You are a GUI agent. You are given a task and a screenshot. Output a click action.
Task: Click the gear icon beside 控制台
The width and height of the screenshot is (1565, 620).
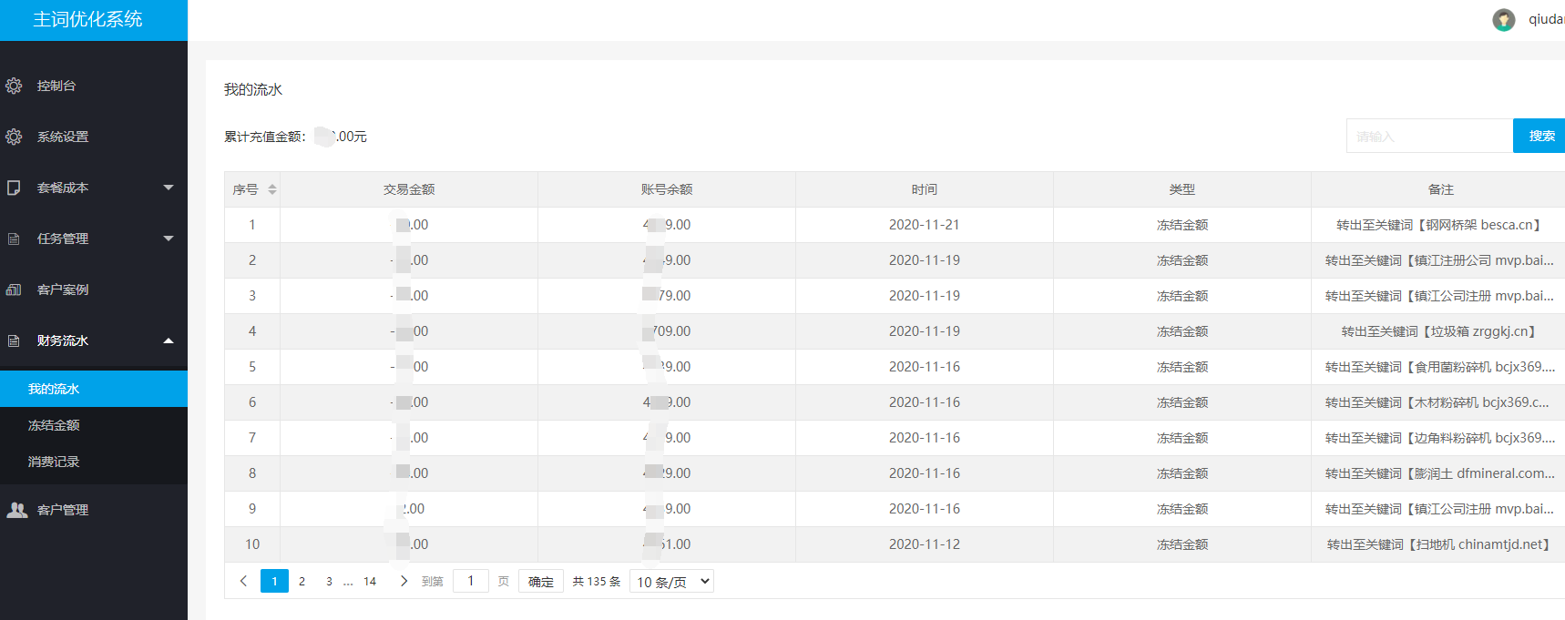[14, 86]
